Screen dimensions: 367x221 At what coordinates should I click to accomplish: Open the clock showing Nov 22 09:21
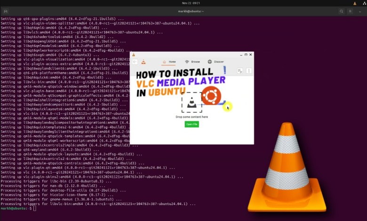pyautogui.click(x=191, y=3)
